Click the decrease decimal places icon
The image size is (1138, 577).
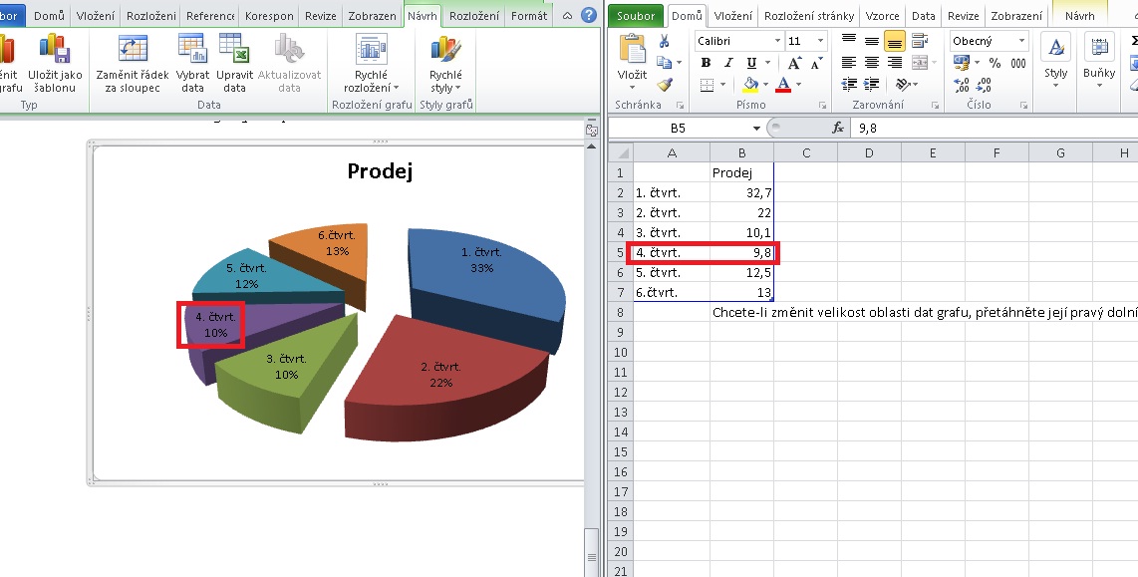coord(985,85)
